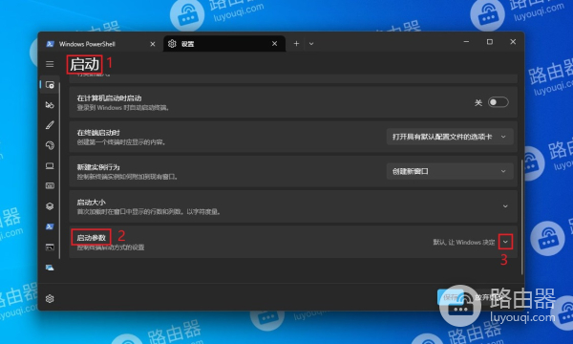Viewport: 573px width, 344px height.
Task: Close the 设置 settings tab
Action: coord(274,44)
